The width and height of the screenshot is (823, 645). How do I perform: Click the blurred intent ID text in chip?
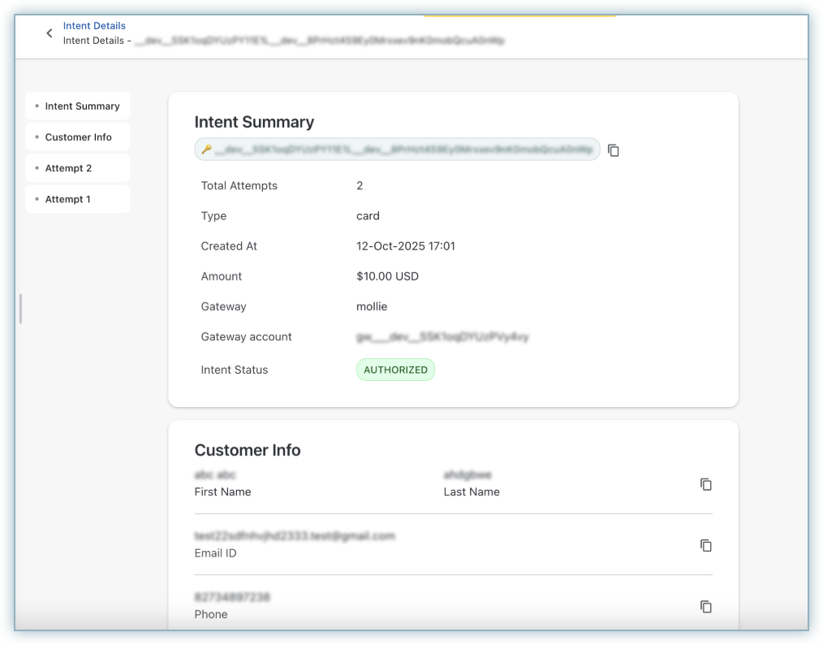pyautogui.click(x=403, y=149)
